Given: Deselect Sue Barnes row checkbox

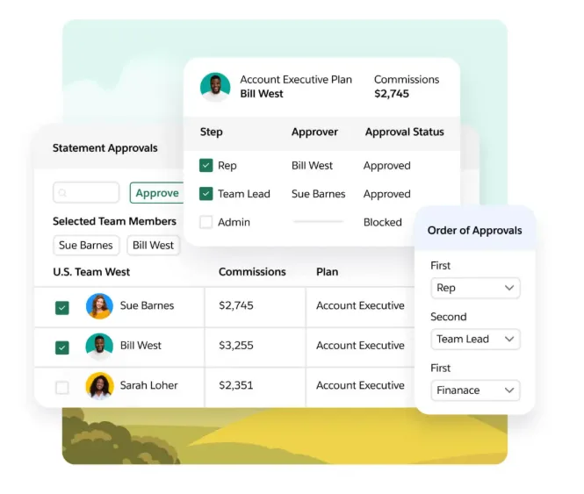Looking at the screenshot, I should point(62,308).
